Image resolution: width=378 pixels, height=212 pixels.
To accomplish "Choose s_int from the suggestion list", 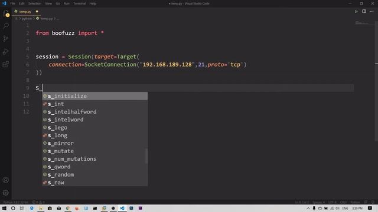I will coord(95,104).
